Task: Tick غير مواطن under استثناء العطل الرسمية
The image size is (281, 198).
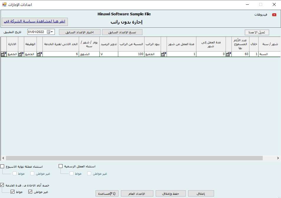Action: [x=89, y=174]
